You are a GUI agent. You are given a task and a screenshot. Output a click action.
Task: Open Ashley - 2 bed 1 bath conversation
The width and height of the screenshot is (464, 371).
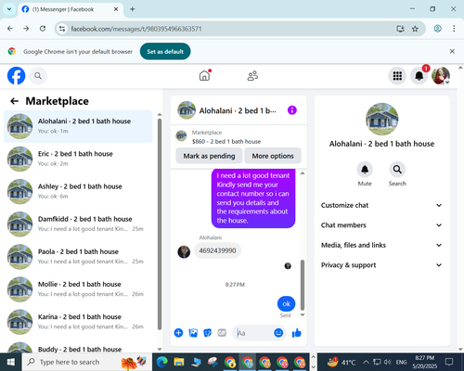coord(78,191)
